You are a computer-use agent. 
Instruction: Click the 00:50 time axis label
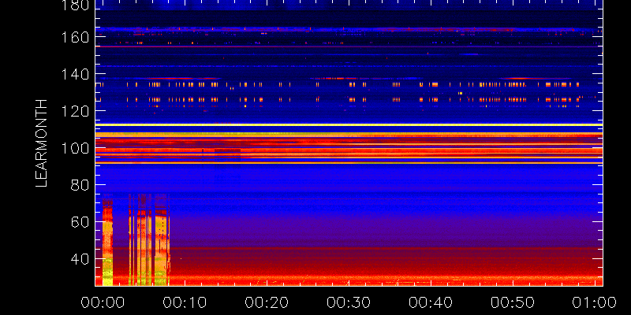pyautogui.click(x=513, y=302)
